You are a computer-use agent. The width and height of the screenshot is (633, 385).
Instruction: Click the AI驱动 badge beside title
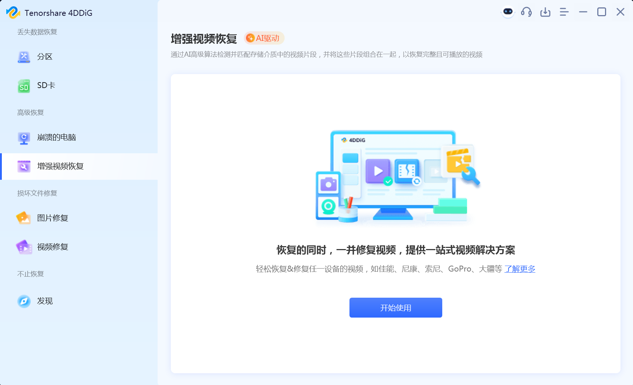(264, 38)
